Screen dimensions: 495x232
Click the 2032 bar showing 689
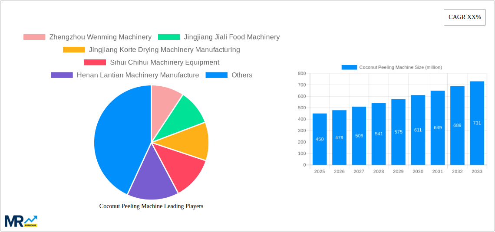(x=457, y=125)
